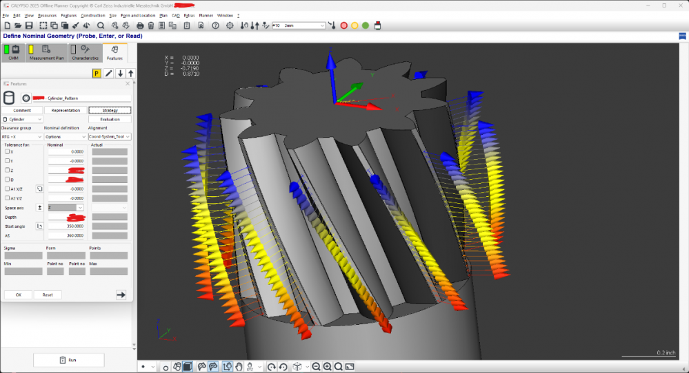
Task: Zoom in in CAD view
Action: [328, 366]
